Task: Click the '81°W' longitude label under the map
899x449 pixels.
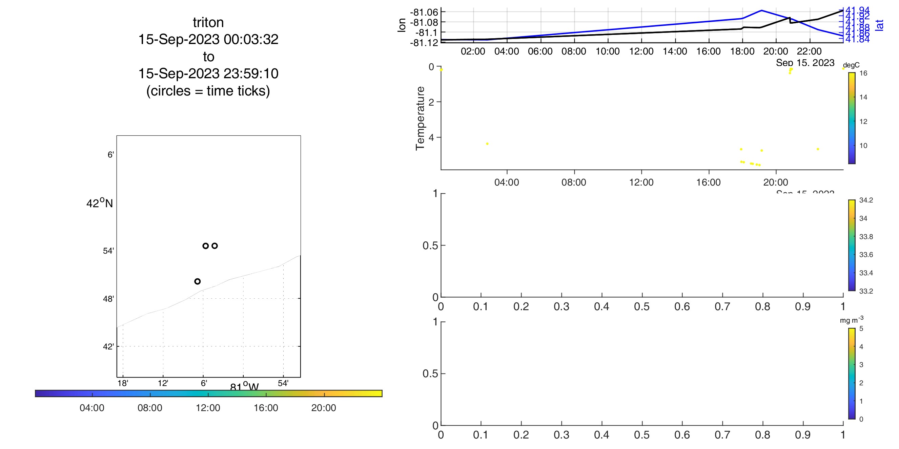Action: (x=244, y=386)
